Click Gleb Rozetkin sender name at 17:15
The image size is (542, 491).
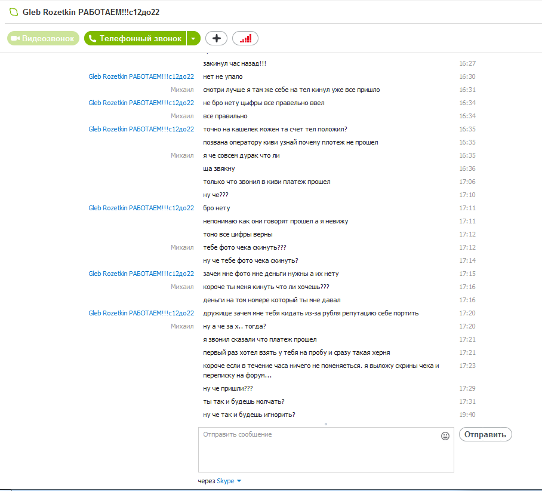coord(141,274)
